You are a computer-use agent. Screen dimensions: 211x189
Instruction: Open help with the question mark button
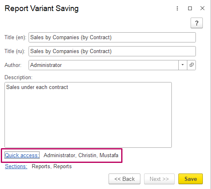point(197,23)
